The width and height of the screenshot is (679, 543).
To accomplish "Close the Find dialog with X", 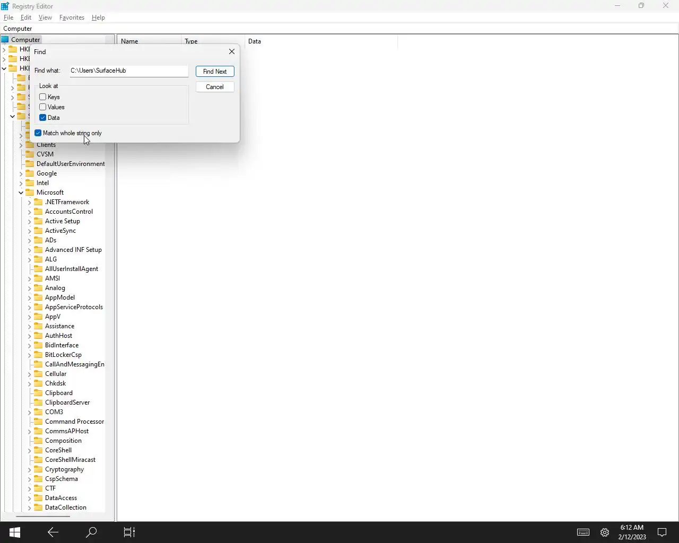I will (232, 51).
